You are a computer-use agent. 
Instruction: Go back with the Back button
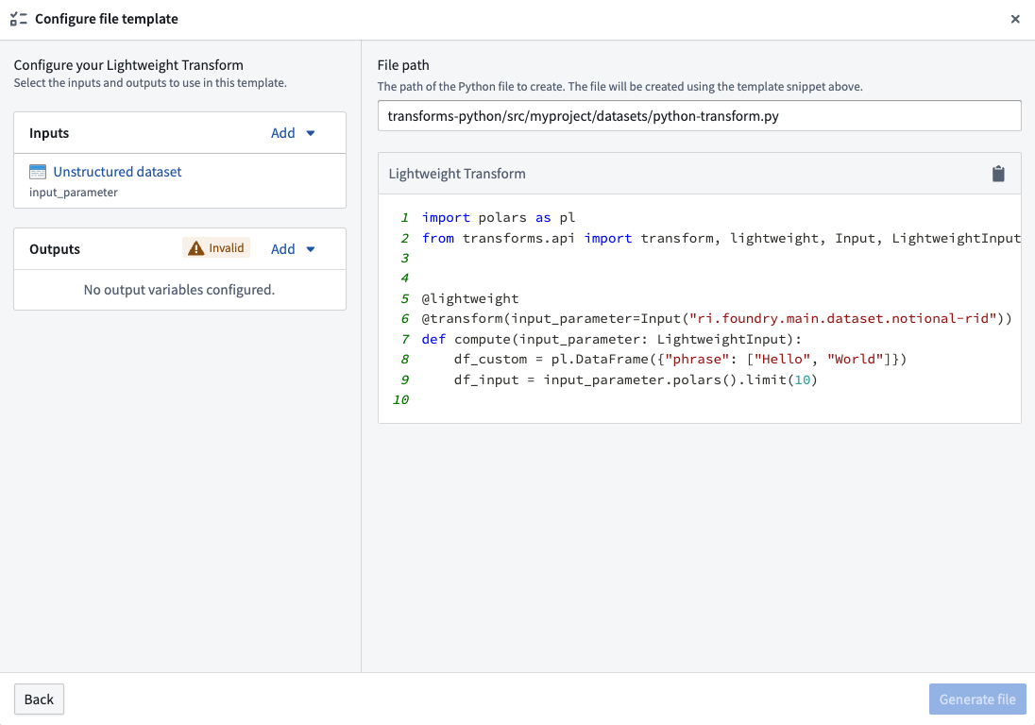[39, 700]
